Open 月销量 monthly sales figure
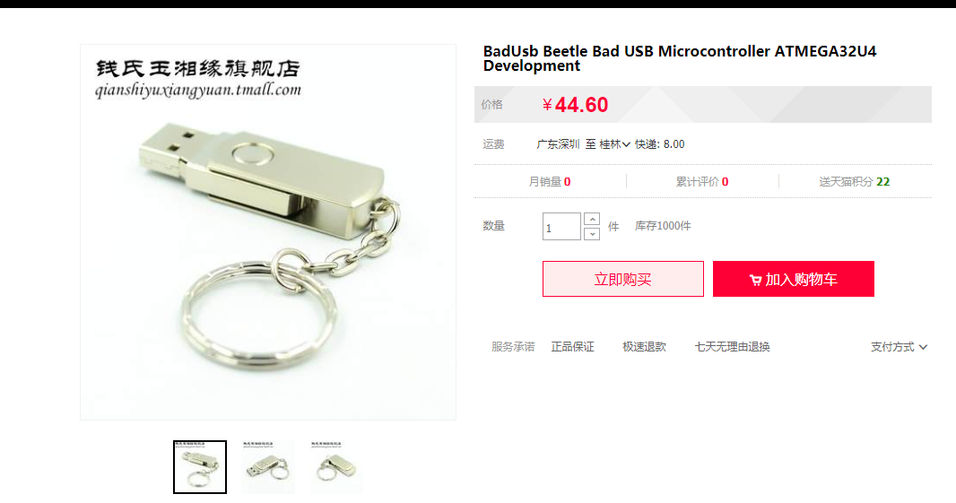 pyautogui.click(x=550, y=182)
